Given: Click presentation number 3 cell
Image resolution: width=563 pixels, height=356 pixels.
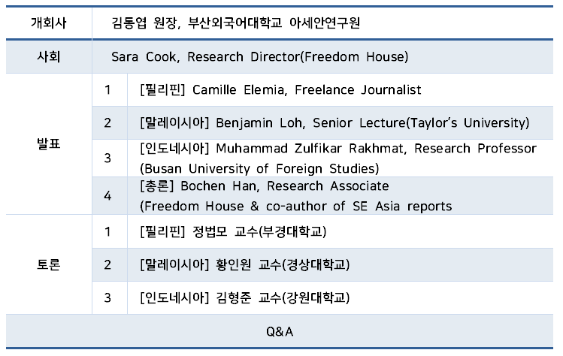Looking at the screenshot, I should [x=107, y=158].
